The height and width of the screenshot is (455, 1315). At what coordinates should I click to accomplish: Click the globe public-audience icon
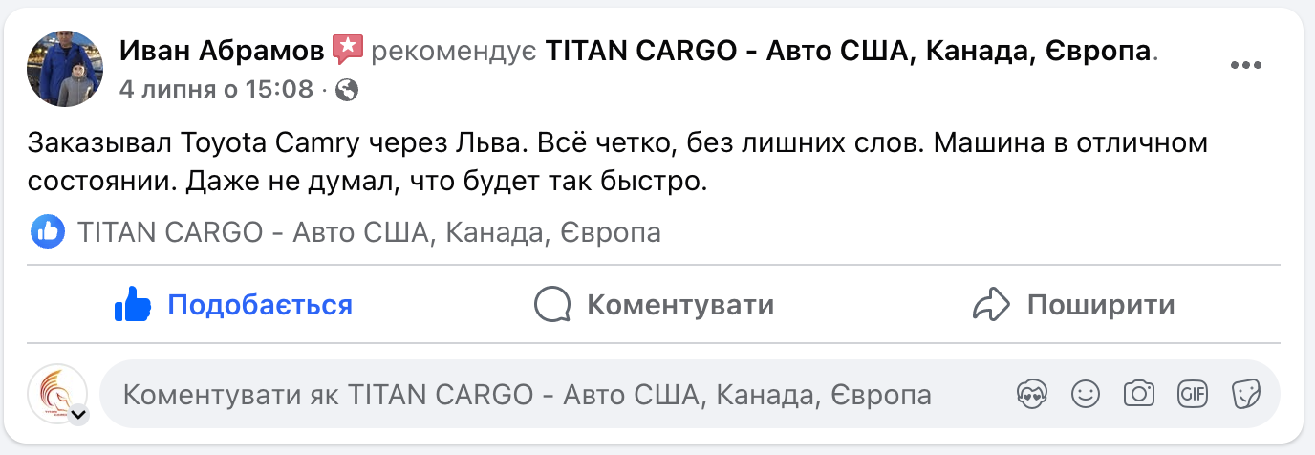coord(348,90)
